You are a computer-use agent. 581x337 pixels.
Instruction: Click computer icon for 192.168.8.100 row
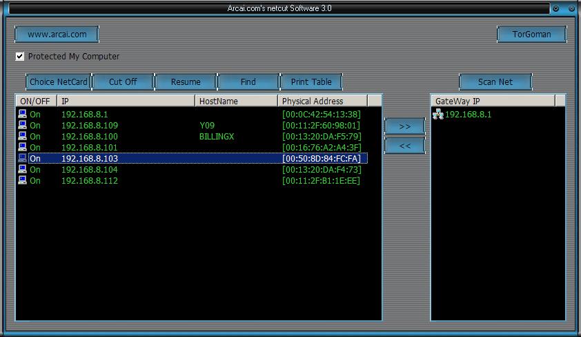23,136
